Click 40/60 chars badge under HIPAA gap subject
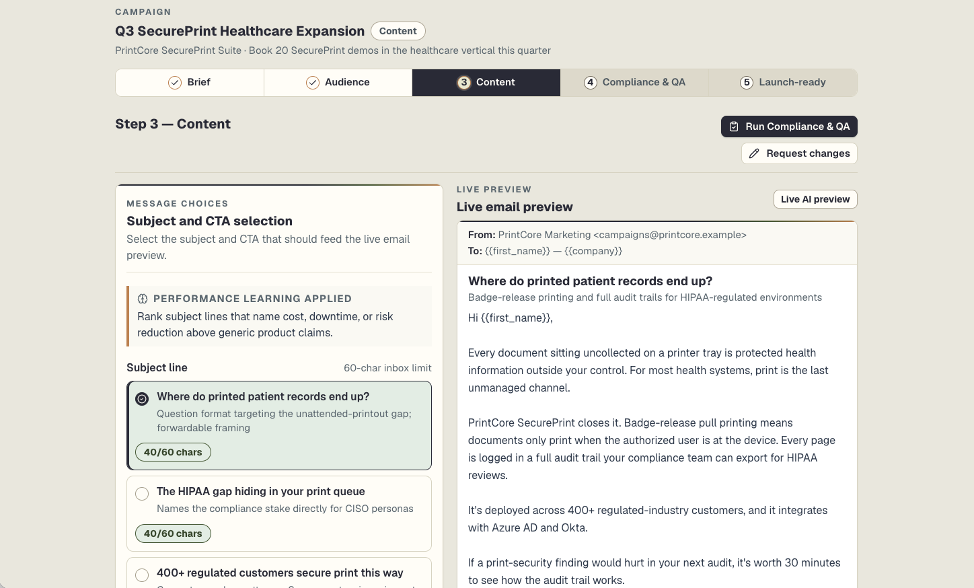The height and width of the screenshot is (588, 974). [173, 534]
